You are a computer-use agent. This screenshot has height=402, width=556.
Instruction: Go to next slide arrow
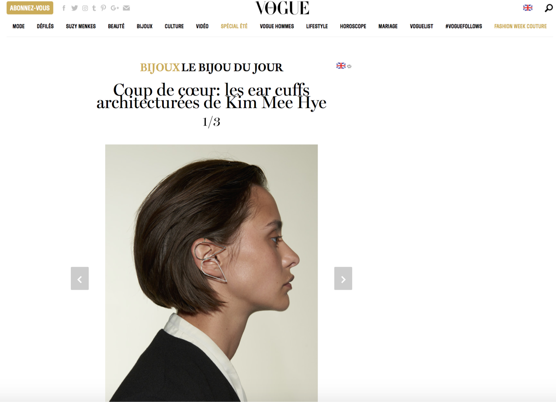pyautogui.click(x=343, y=278)
